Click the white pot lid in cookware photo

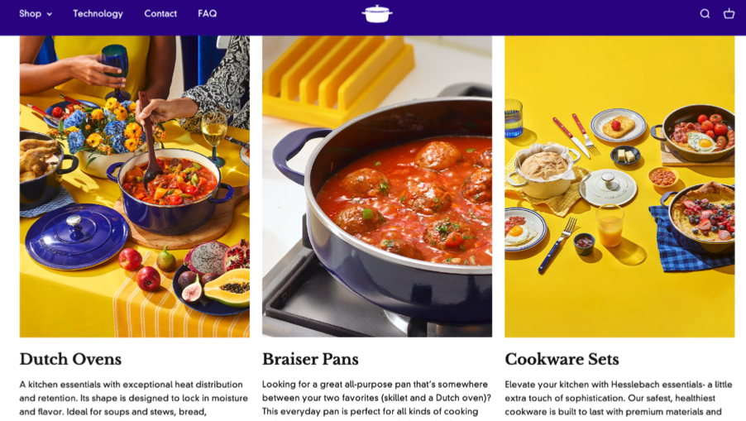(608, 187)
